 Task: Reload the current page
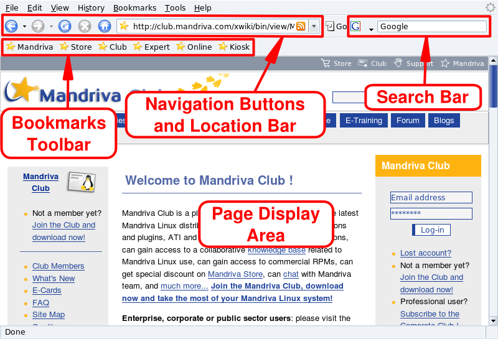(65, 26)
